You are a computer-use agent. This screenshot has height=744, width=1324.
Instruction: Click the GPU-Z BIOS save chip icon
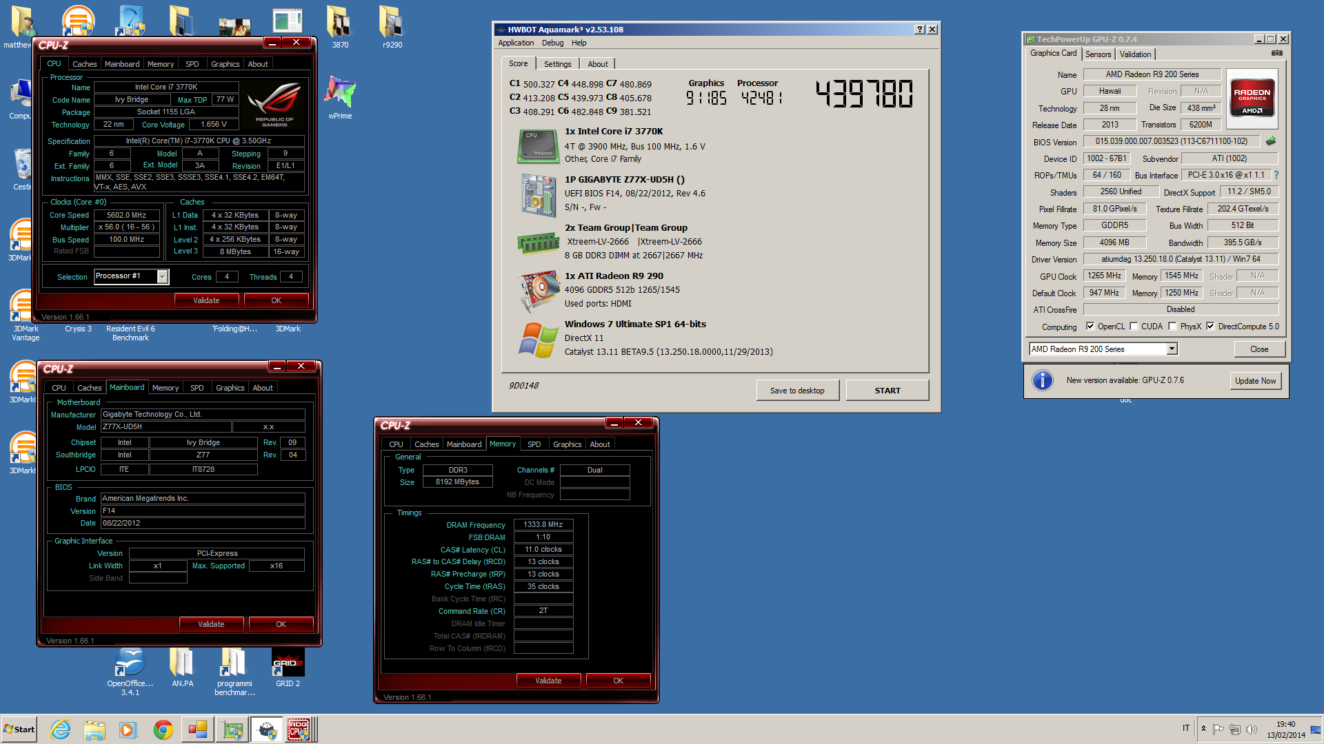click(x=1271, y=141)
